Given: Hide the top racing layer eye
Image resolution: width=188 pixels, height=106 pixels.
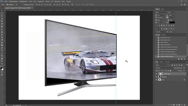Looking at the screenshot, I should (x=156, y=74).
